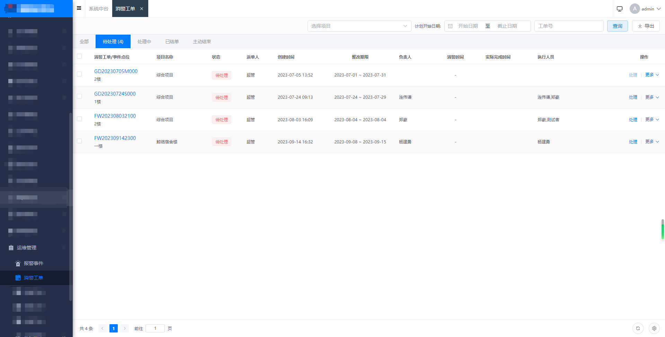Click 待处理 status tag in FW202309142300 row
The image size is (665, 337).
point(222,142)
